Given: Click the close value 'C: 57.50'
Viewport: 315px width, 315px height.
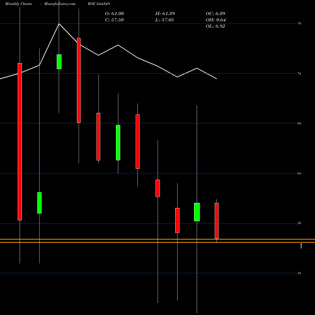Looking at the screenshot, I should pos(114,20).
